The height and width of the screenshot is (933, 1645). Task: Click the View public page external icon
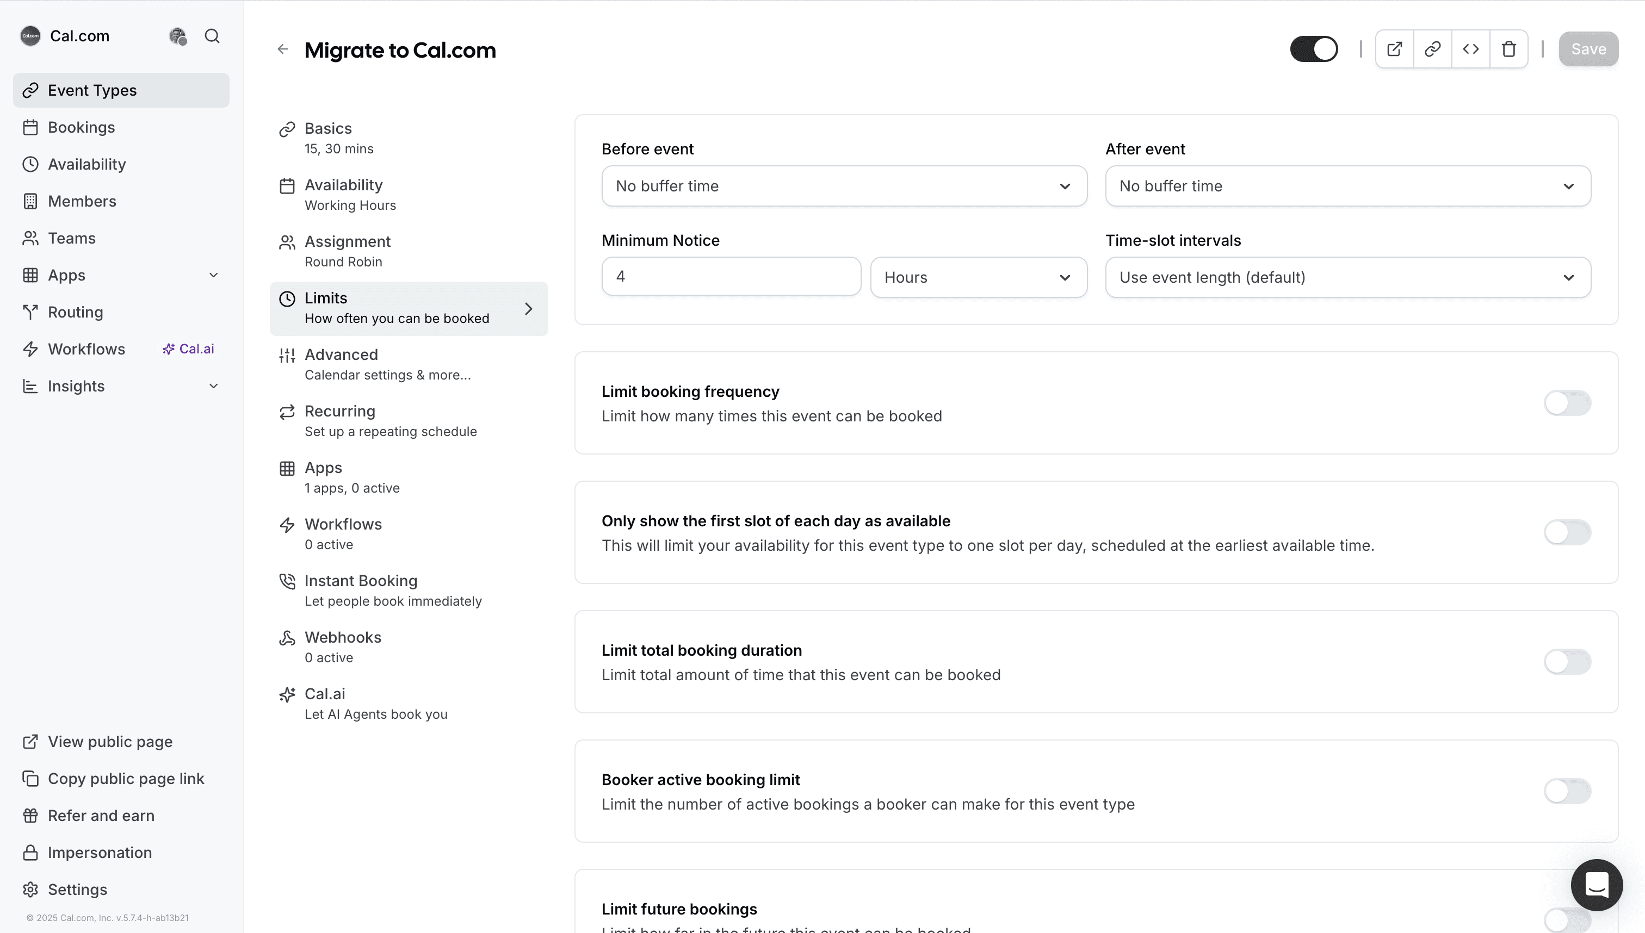(x=30, y=742)
